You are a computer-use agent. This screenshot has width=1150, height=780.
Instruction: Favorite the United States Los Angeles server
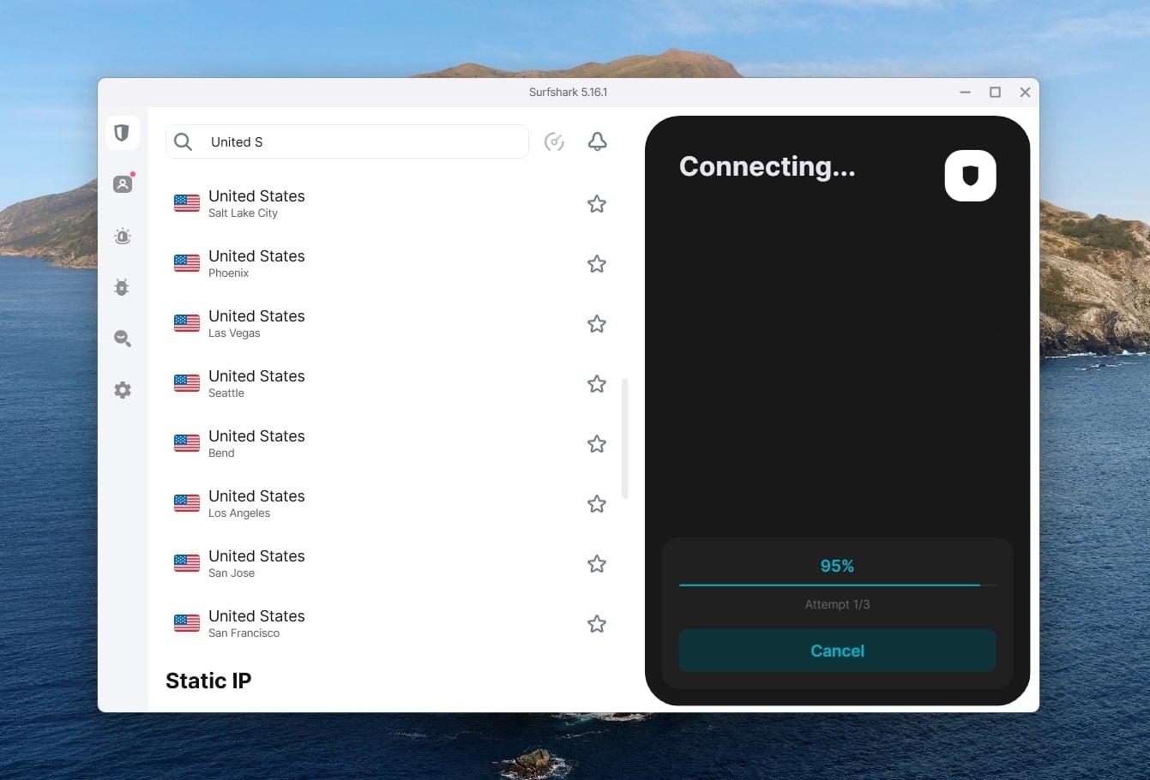point(596,504)
